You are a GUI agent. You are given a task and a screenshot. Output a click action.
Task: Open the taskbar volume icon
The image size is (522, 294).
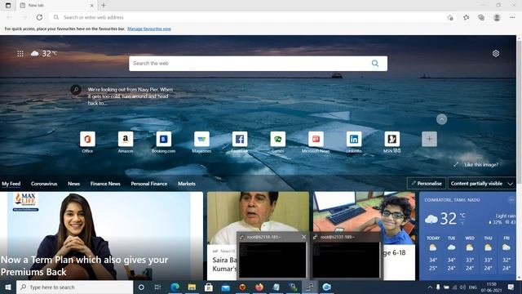coord(462,287)
